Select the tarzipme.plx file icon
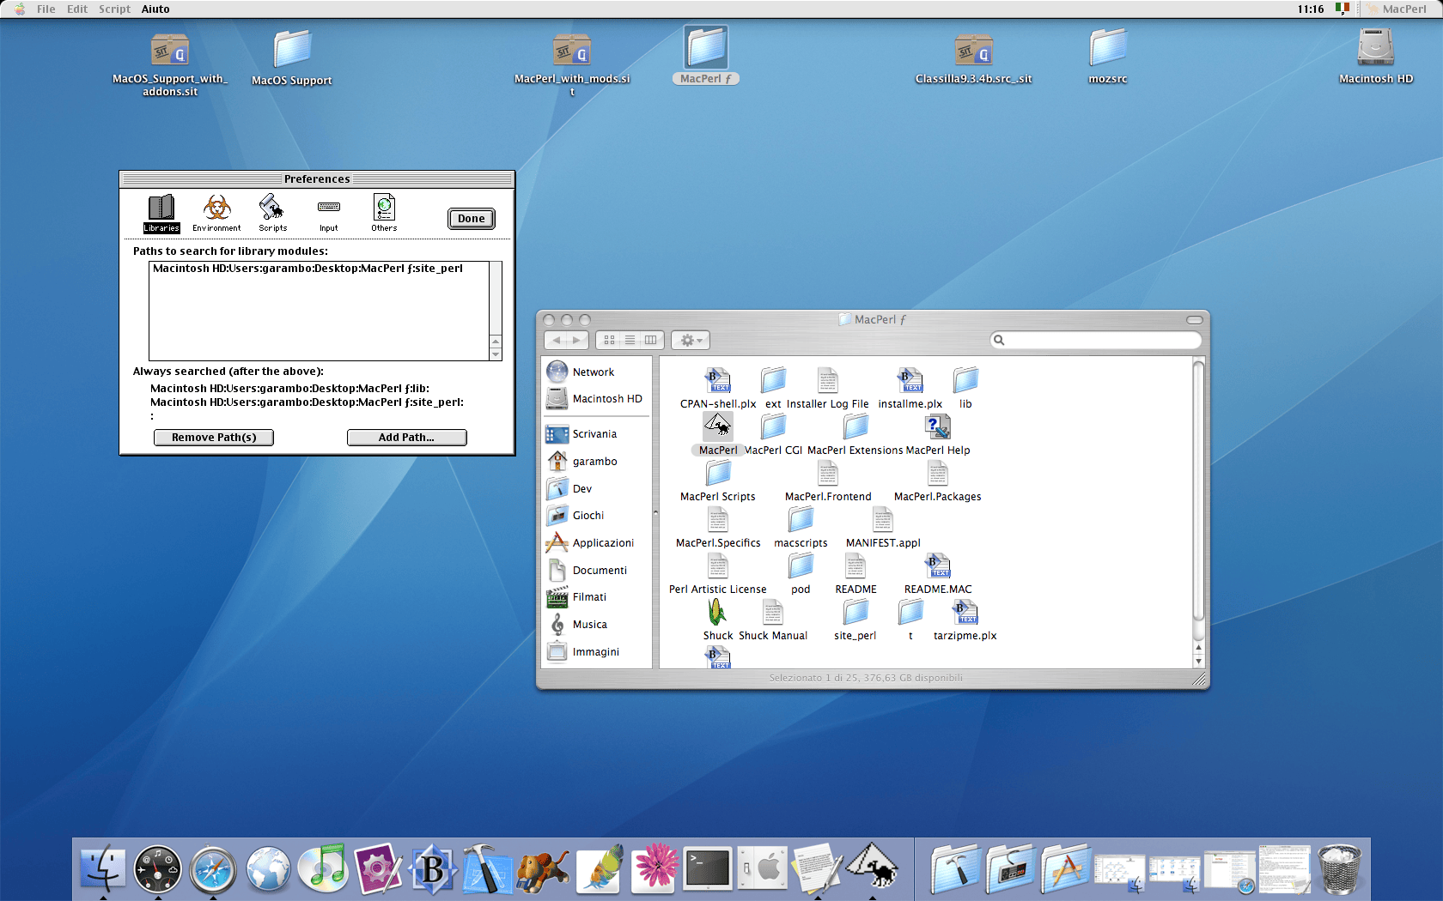 tap(965, 612)
